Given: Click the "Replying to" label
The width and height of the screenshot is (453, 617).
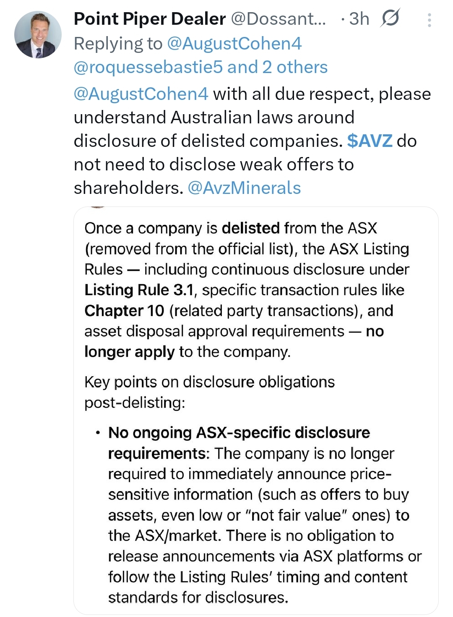Looking at the screenshot, I should (118, 44).
